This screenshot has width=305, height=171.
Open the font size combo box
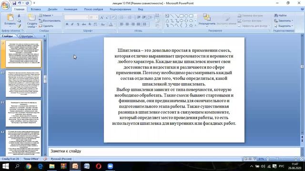pyautogui.click(x=93, y=18)
